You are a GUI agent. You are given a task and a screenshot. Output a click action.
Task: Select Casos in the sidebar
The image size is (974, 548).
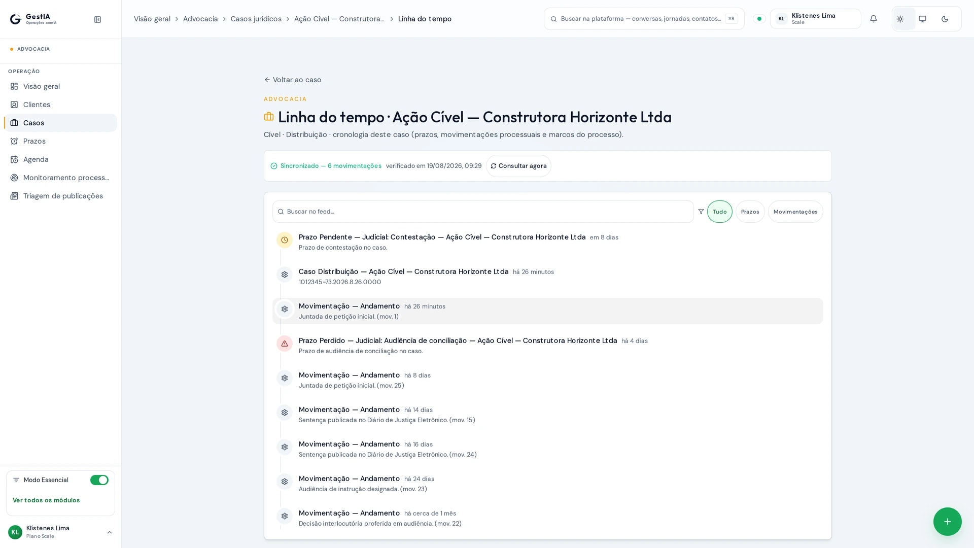[x=60, y=123]
